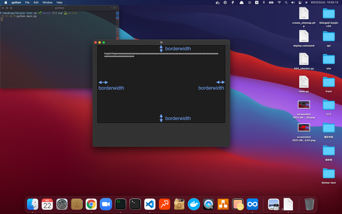Open the Terminal prompt-arrow dock icon
342x214 pixels.
(x=135, y=204)
